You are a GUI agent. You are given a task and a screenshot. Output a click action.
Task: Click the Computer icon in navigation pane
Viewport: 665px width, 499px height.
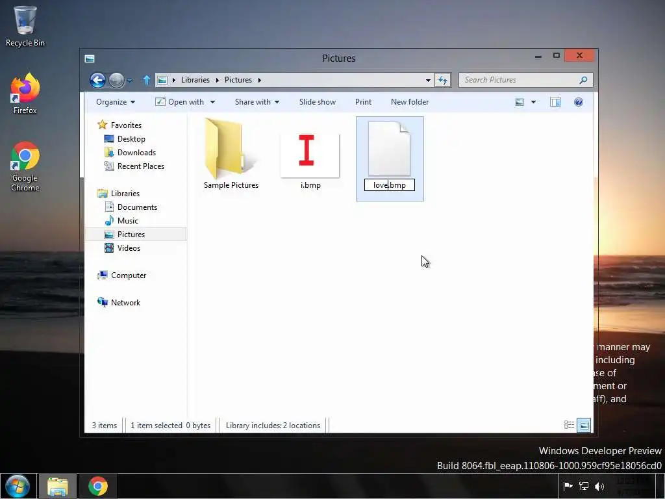pyautogui.click(x=102, y=275)
